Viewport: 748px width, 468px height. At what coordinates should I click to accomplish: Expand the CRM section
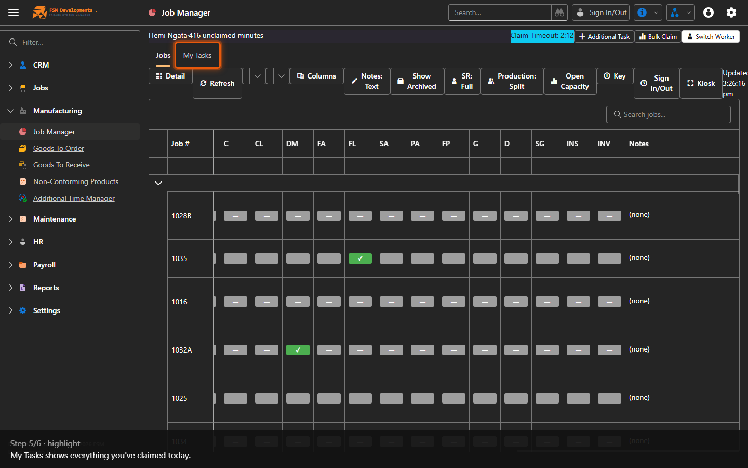(x=11, y=65)
